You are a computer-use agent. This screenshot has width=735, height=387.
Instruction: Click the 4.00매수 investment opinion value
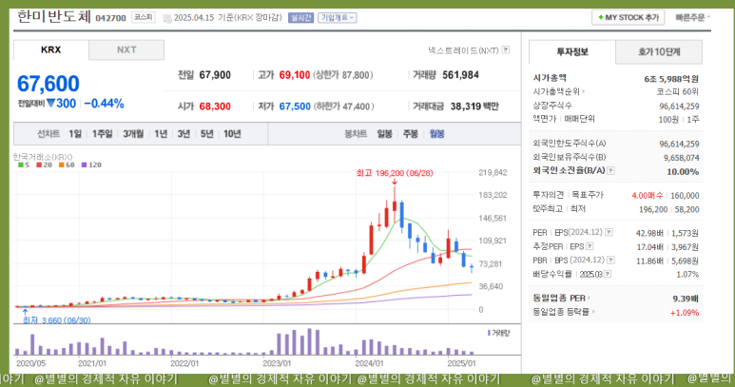647,195
